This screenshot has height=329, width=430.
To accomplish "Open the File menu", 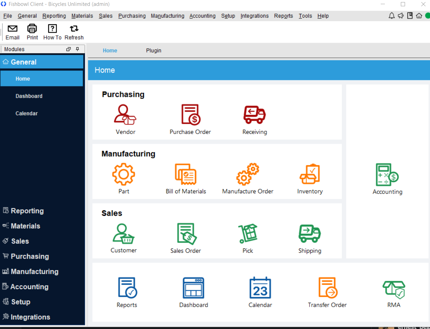I will (x=8, y=16).
